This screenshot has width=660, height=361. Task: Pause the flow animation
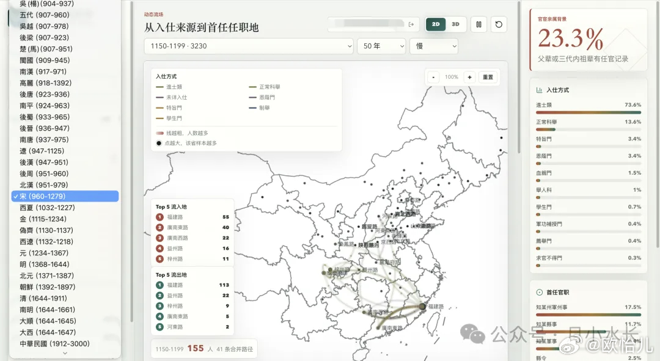point(479,24)
